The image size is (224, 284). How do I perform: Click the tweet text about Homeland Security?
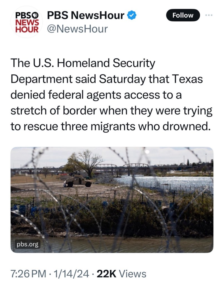(x=111, y=95)
